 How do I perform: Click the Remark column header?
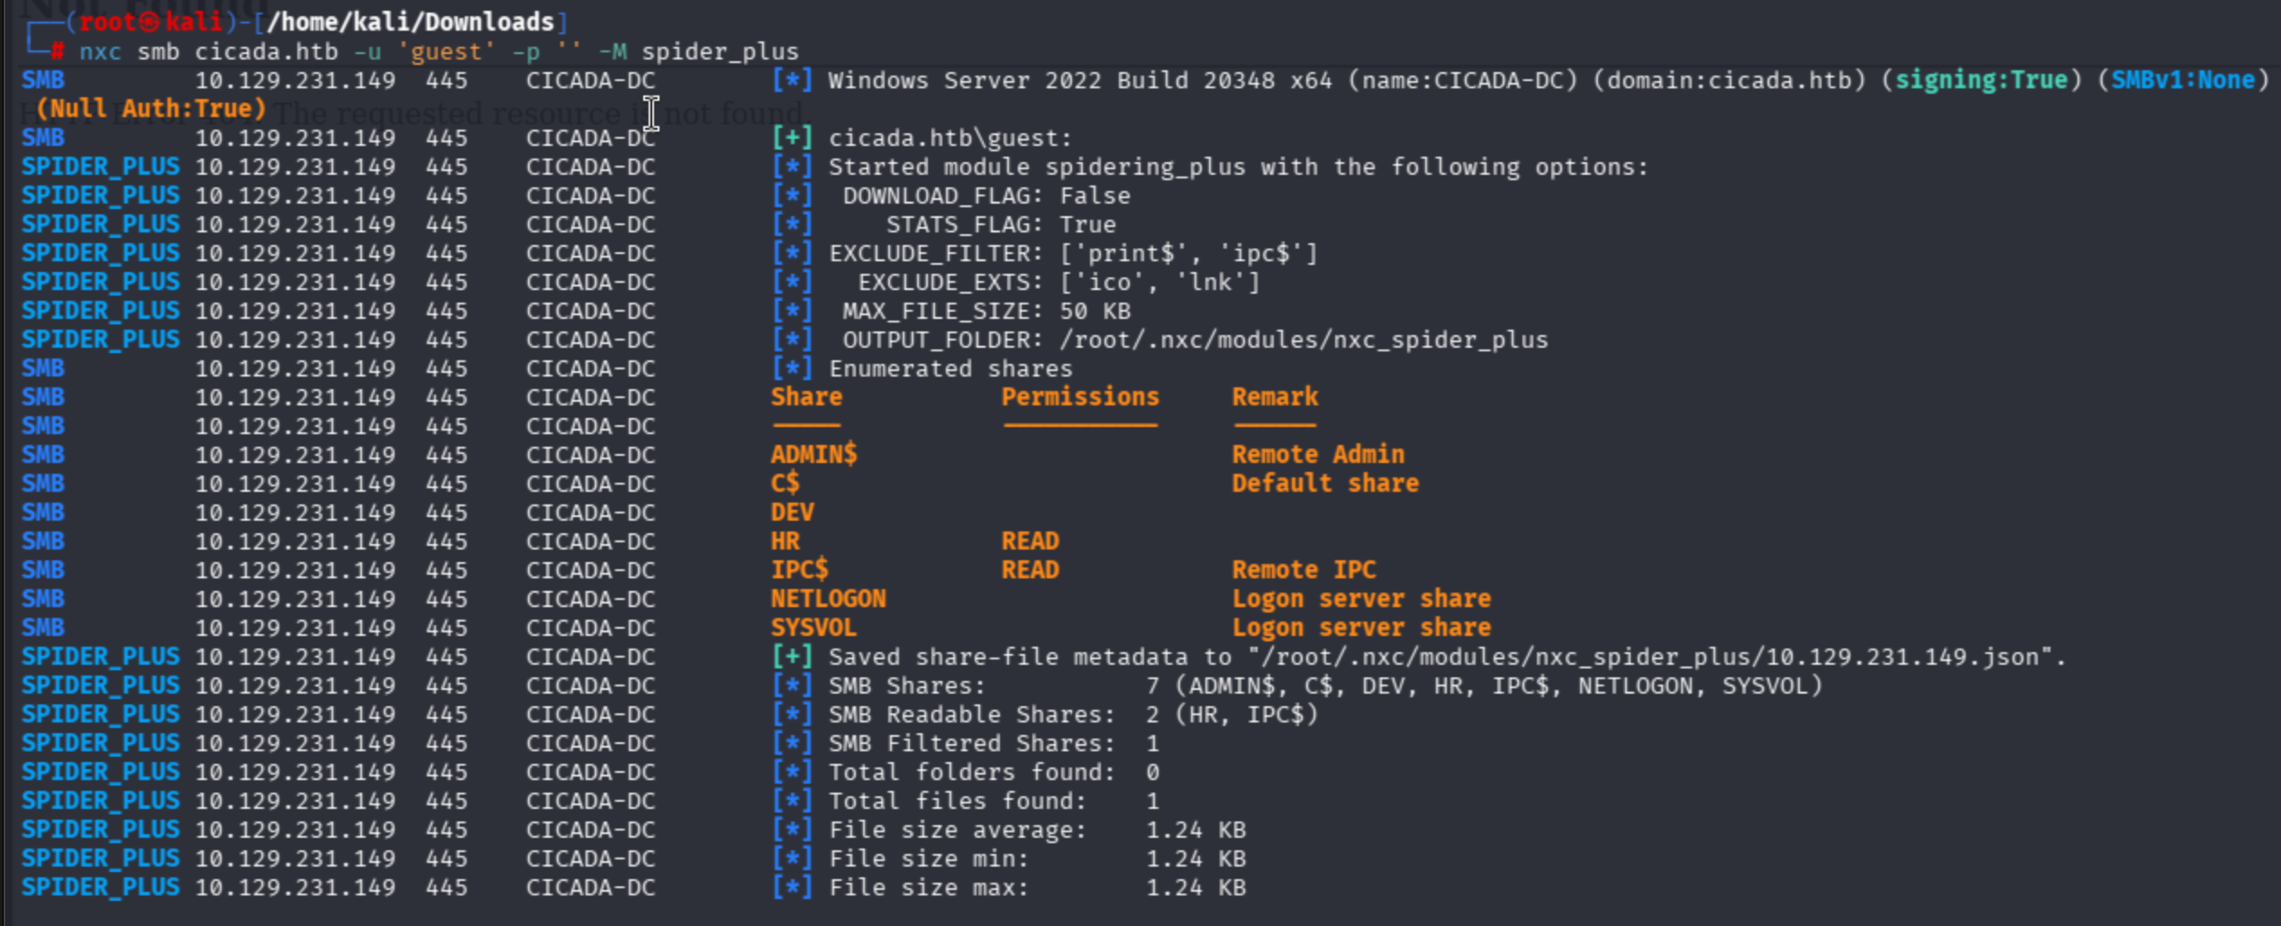[x=1274, y=397]
